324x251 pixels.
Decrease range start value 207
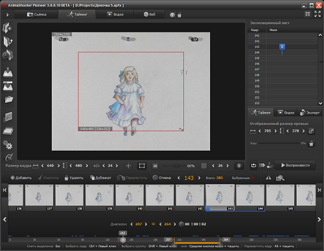pyautogui.click(x=132, y=224)
